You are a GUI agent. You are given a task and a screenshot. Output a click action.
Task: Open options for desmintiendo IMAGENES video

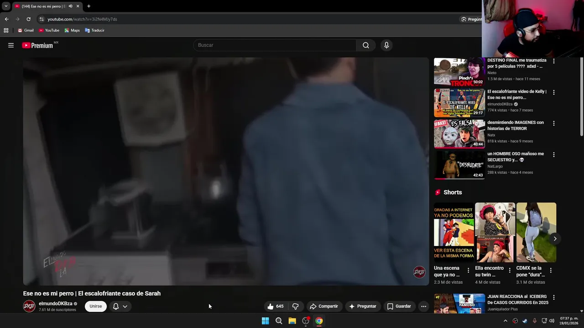554,123
